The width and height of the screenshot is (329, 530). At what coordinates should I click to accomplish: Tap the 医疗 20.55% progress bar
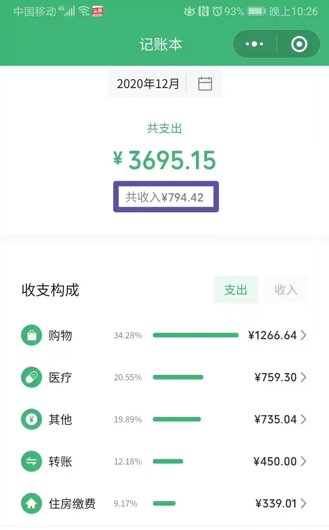(178, 377)
